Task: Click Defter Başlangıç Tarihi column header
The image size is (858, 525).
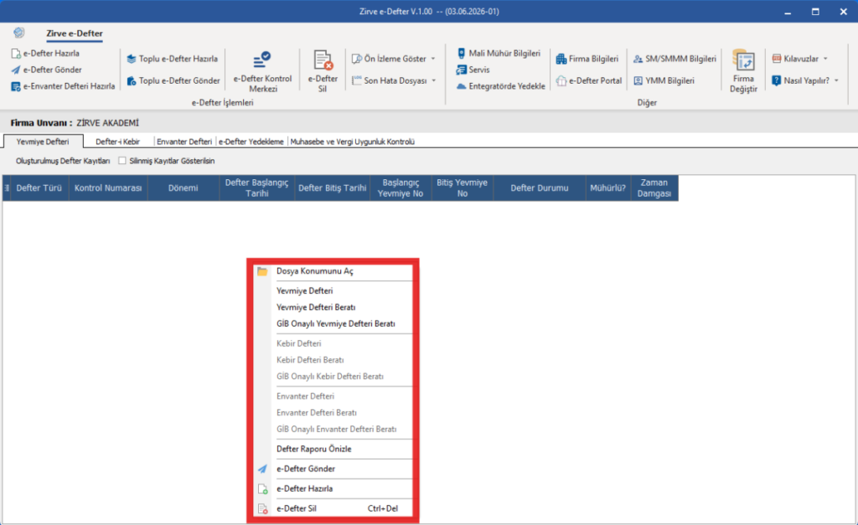Action: click(x=257, y=188)
